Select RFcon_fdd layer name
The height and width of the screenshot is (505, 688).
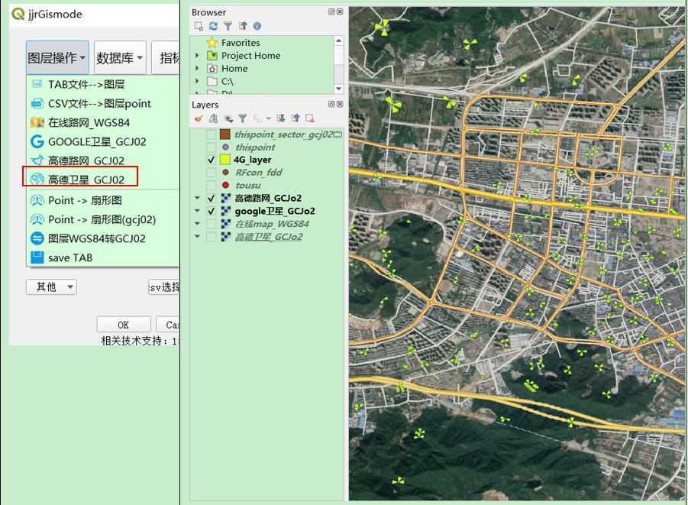point(259,173)
